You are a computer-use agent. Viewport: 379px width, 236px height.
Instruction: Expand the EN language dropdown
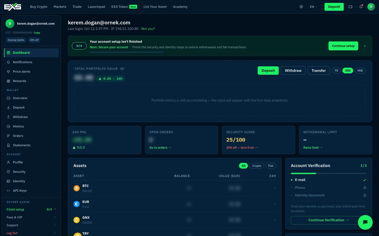tap(313, 7)
